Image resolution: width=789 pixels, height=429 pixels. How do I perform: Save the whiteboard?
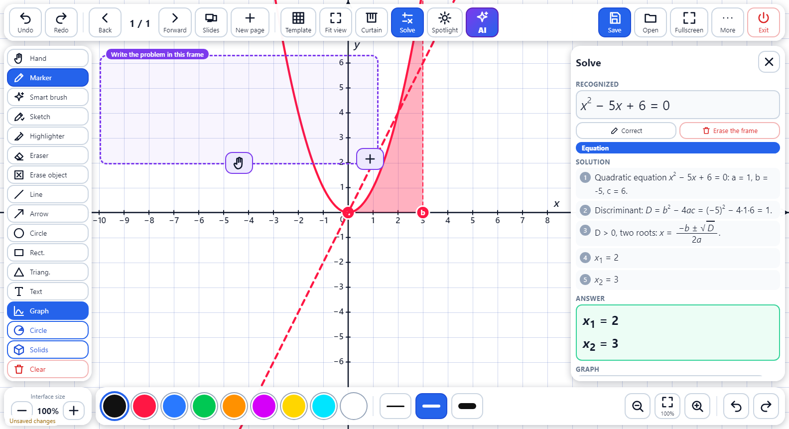click(x=615, y=22)
